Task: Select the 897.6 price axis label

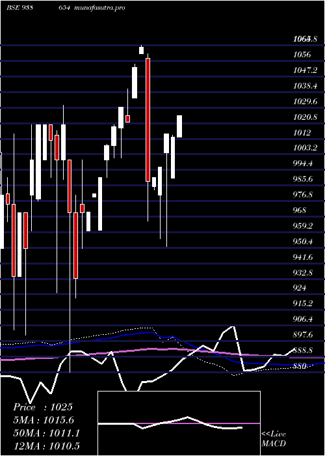Action: click(303, 335)
